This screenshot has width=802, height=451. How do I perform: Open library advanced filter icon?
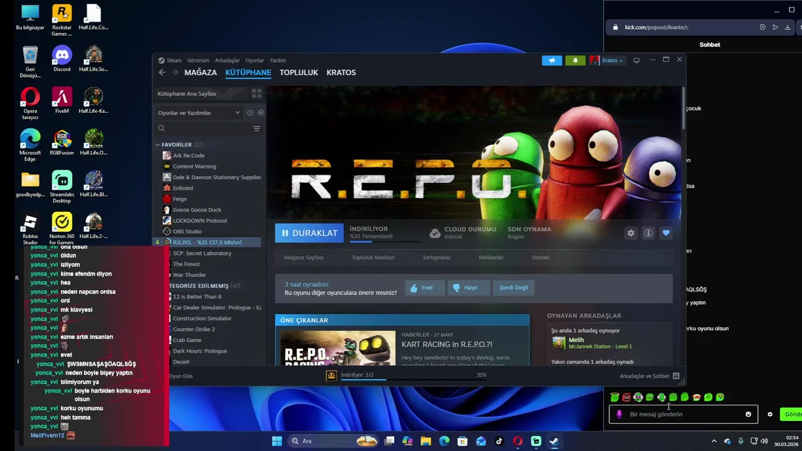coord(256,128)
